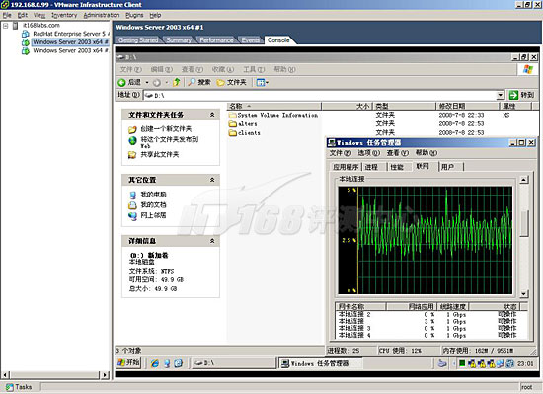Image resolution: width=543 pixels, height=394 pixels.
Task: Open Task Manager 应用程序 applications tab
Action: pyautogui.click(x=346, y=167)
